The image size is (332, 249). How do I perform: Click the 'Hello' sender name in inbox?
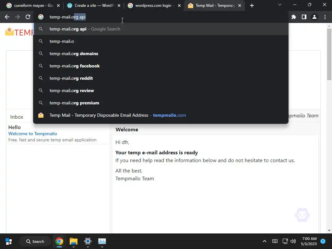click(14, 127)
